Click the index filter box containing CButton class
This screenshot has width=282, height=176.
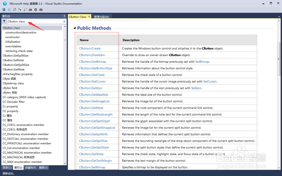35,22
